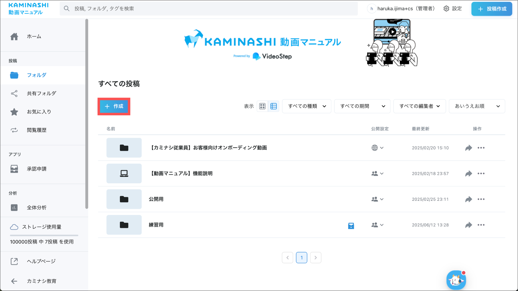Switch to list view display
Image resolution: width=518 pixels, height=291 pixels.
click(x=273, y=106)
